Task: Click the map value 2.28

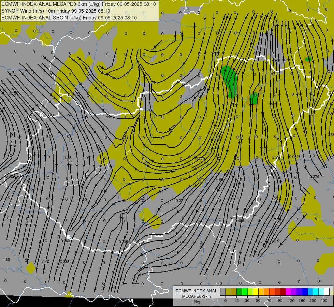Action: coord(276,178)
